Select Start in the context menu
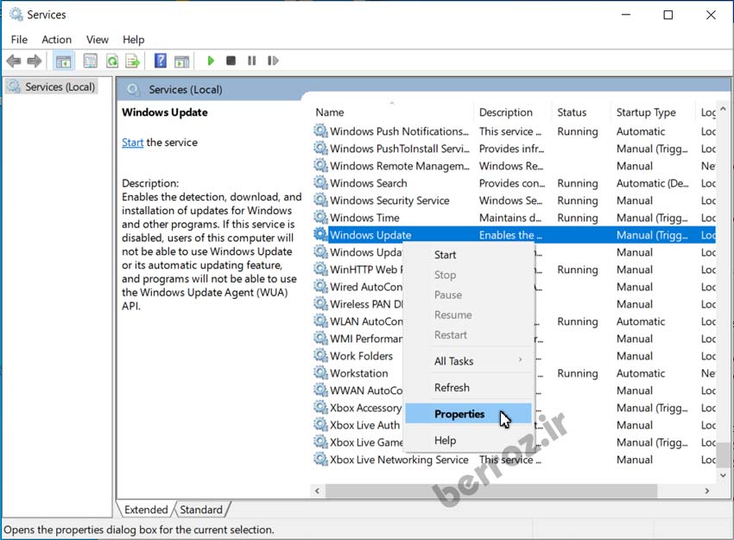734x540 pixels. (x=446, y=255)
